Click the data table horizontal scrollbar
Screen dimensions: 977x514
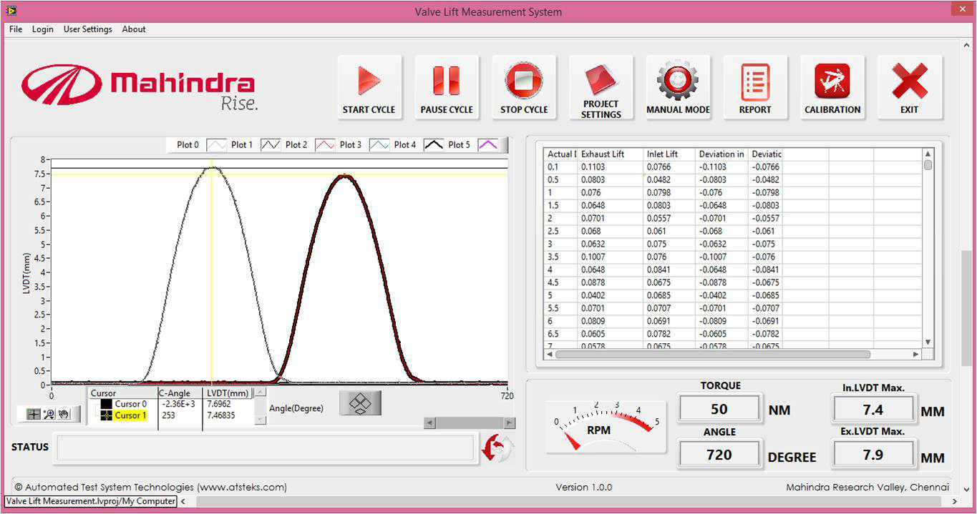point(712,355)
